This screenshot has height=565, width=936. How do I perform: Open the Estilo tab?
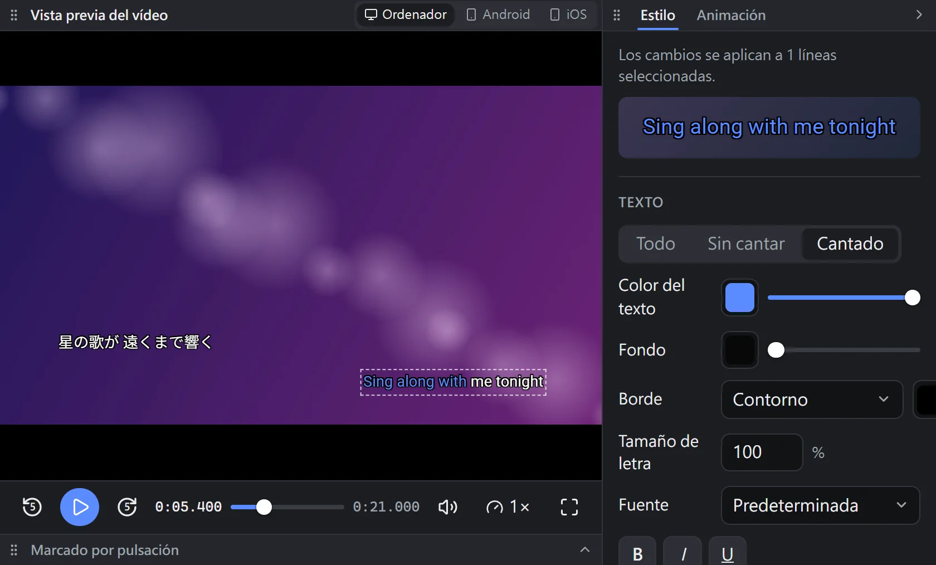[x=657, y=15]
